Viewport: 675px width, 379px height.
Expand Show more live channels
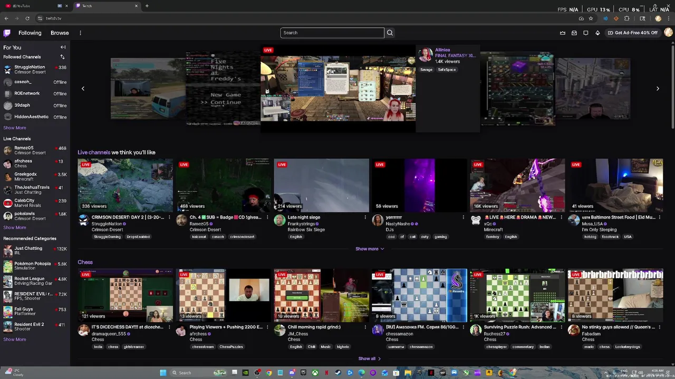370,249
